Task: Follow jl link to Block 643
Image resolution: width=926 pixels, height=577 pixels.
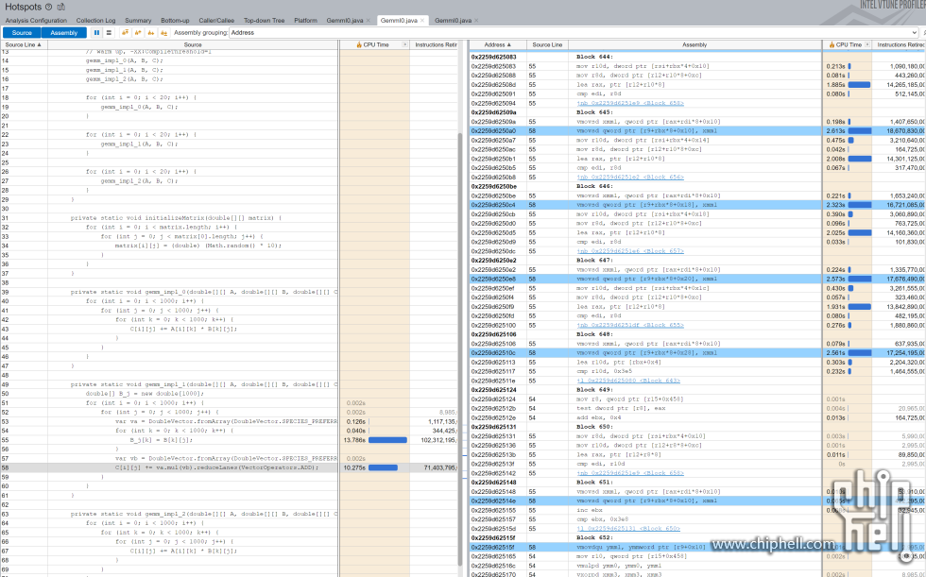Action: point(627,381)
